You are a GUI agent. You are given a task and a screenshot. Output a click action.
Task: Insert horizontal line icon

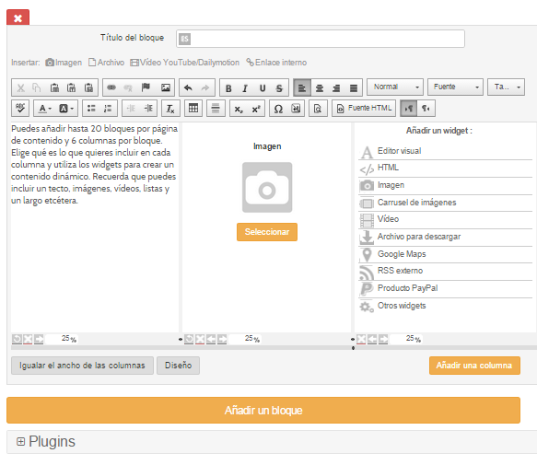[x=216, y=109]
